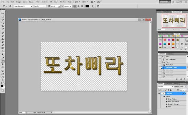The width and height of the screenshot is (188, 115).
Task: Toggle lock image pixels brush icon
Action: click(x=166, y=90)
